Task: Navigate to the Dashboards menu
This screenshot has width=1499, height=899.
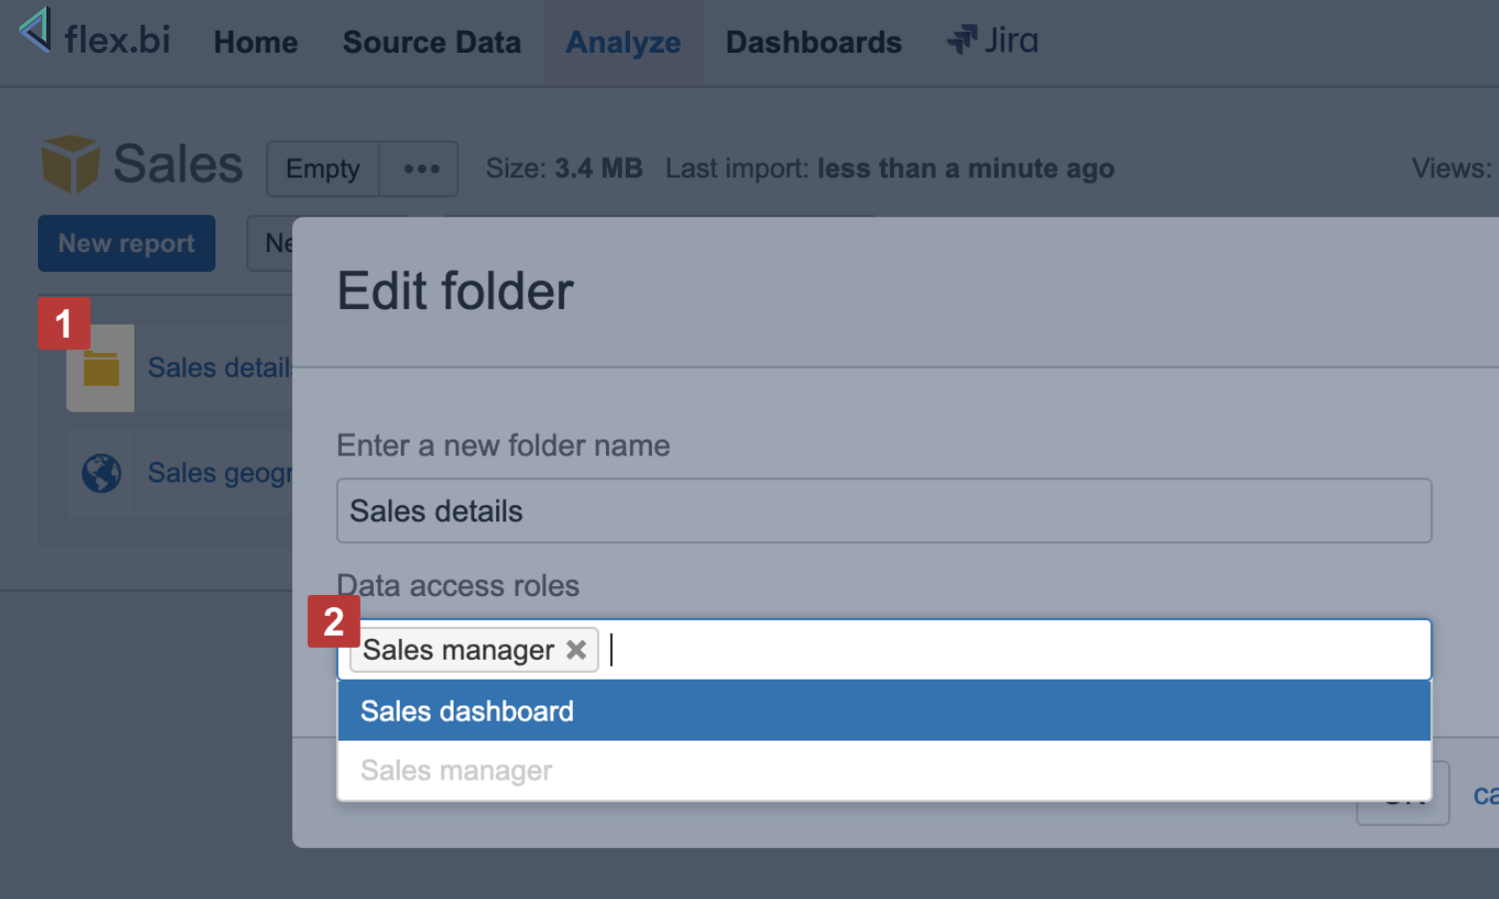Action: pos(813,43)
